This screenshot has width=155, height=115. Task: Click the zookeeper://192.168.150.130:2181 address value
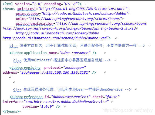click(55, 73)
